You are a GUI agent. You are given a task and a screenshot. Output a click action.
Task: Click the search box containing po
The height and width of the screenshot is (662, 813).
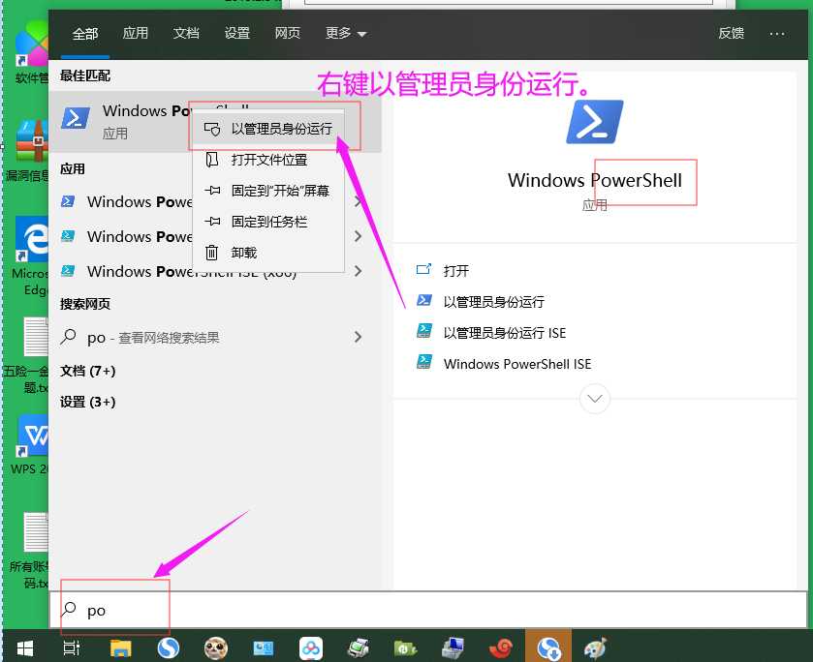pos(428,610)
